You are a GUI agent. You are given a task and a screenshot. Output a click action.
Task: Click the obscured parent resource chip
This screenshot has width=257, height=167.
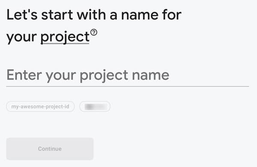click(x=95, y=107)
